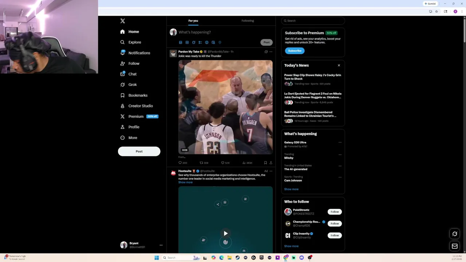Add media image to the new post
Screen dimensions: 466x262
pyautogui.click(x=181, y=43)
